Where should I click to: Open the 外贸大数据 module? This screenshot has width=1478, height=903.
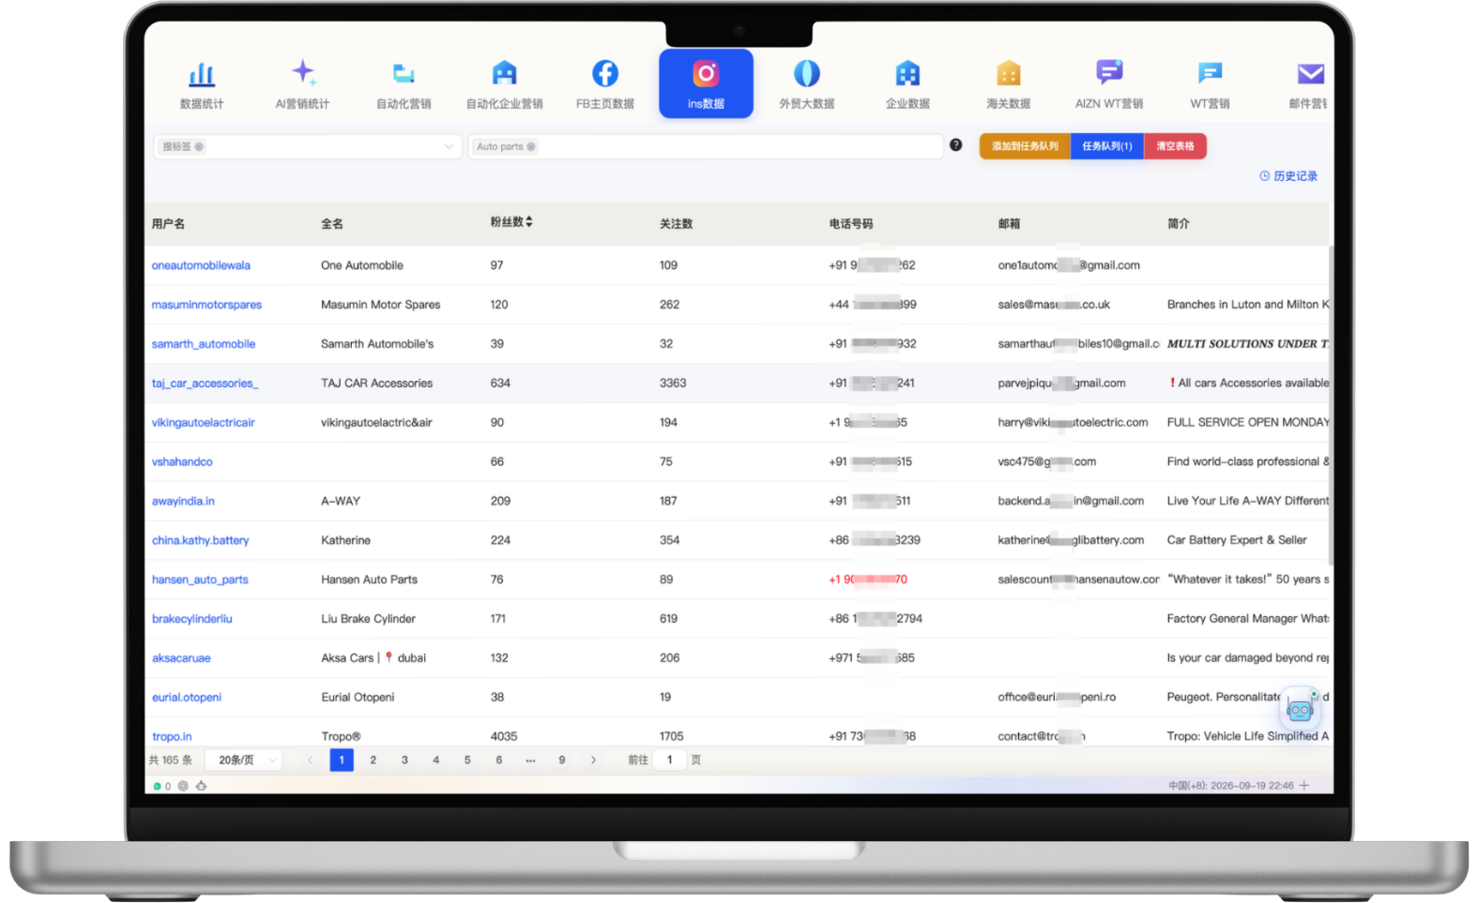(807, 84)
